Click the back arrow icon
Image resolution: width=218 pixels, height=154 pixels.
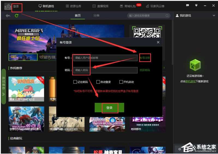(8, 16)
